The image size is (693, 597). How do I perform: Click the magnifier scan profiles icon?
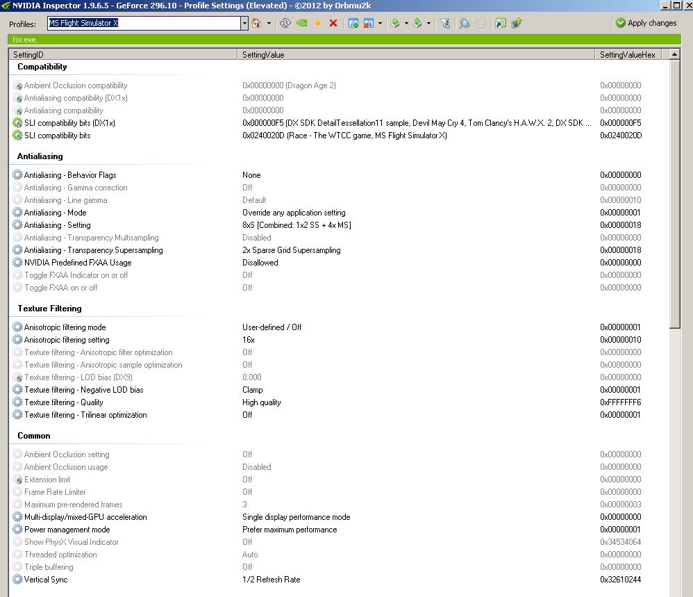[464, 23]
